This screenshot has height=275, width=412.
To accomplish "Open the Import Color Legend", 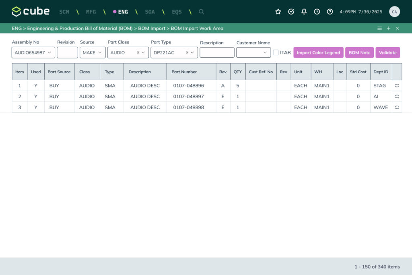I will click(318, 53).
